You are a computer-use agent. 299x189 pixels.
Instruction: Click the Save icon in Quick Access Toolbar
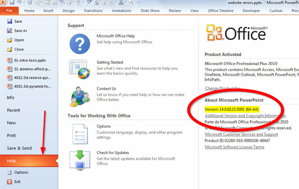point(12,3)
